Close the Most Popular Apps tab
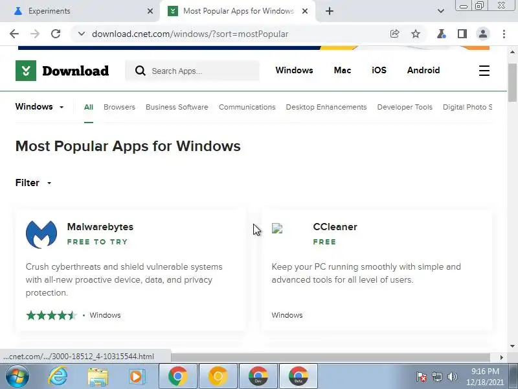The image size is (518, 389). tap(305, 11)
